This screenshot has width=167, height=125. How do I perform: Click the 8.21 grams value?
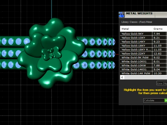tap(157, 38)
